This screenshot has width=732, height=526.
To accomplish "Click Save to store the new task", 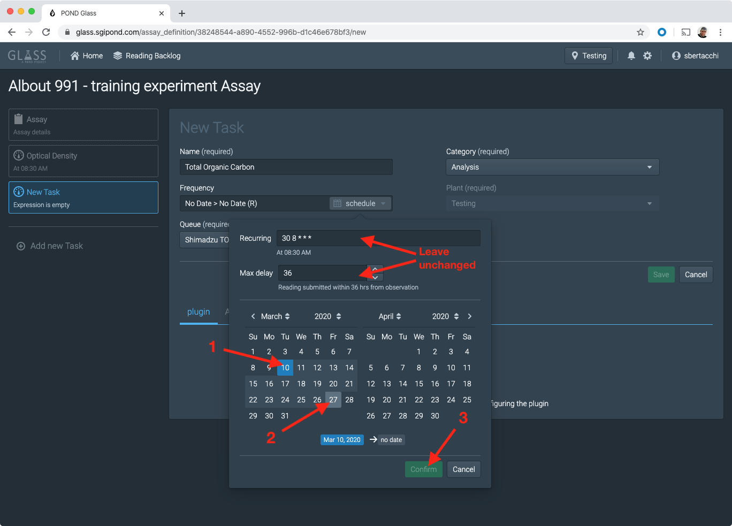I will [661, 275].
